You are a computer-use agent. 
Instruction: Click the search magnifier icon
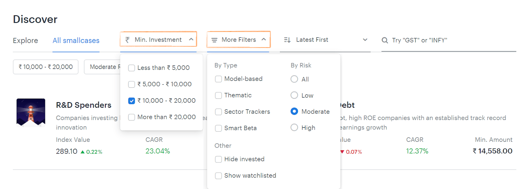point(385,40)
